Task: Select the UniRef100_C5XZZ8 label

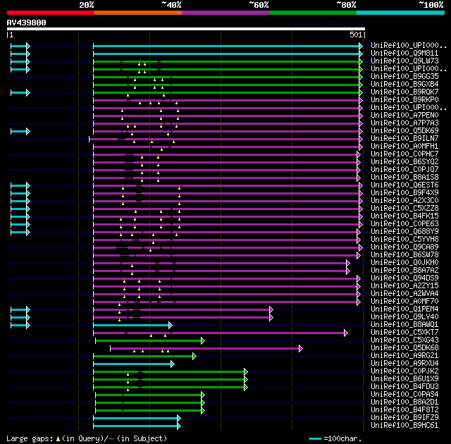Action: click(404, 209)
